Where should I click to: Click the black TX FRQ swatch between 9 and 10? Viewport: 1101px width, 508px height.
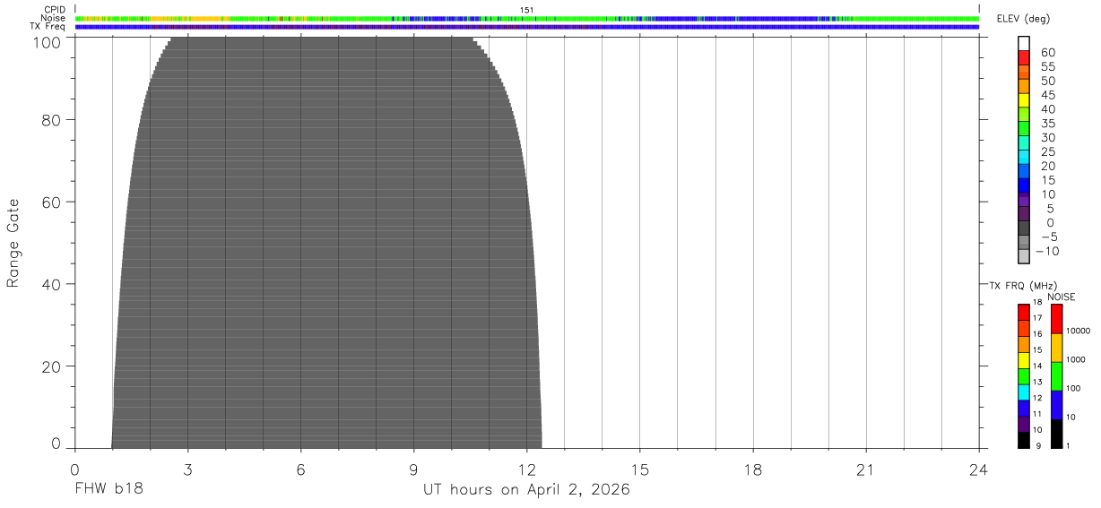pyautogui.click(x=1024, y=440)
